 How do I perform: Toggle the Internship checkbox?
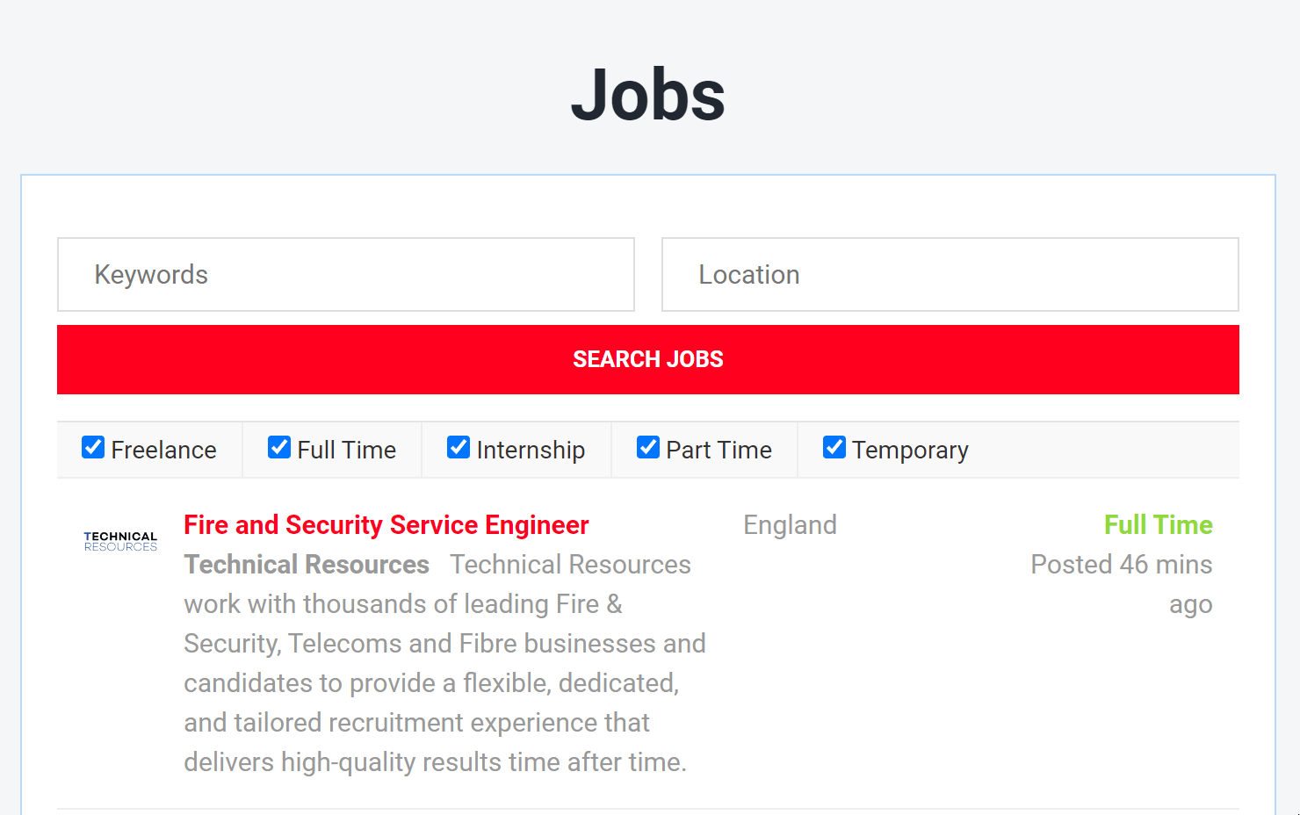(x=459, y=448)
